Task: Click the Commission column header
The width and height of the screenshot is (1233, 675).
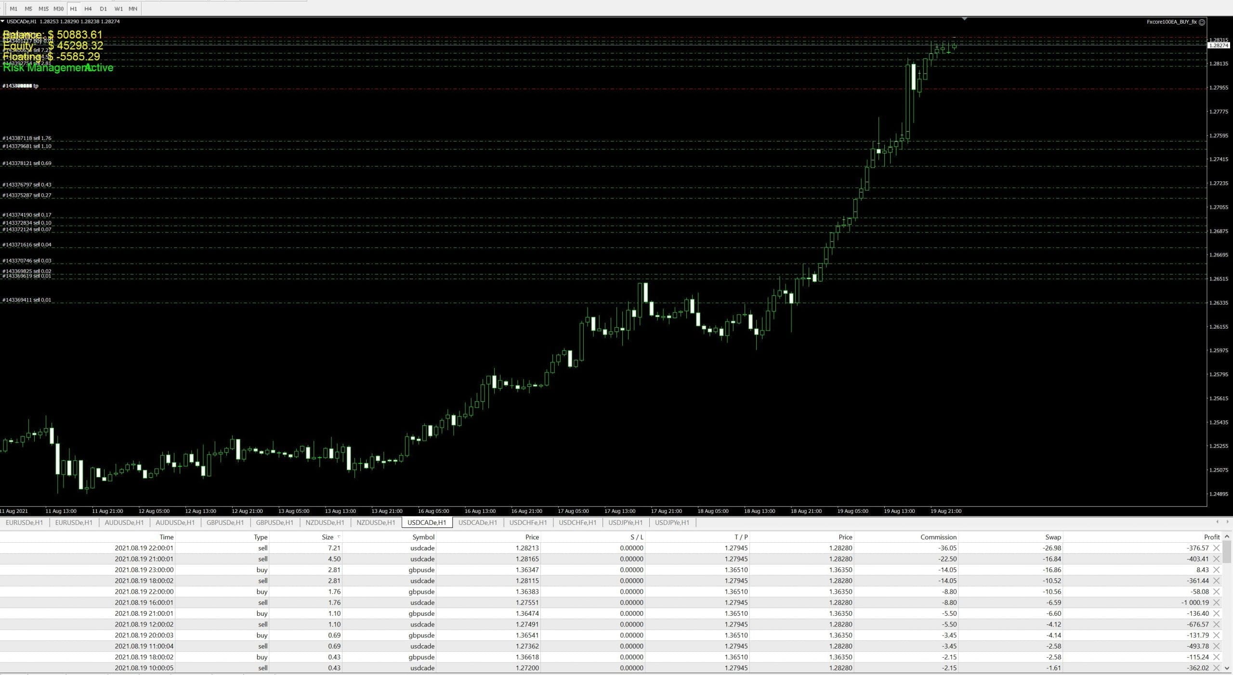Action: point(938,537)
